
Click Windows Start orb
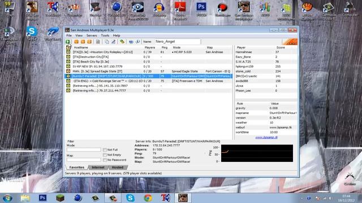point(7,198)
